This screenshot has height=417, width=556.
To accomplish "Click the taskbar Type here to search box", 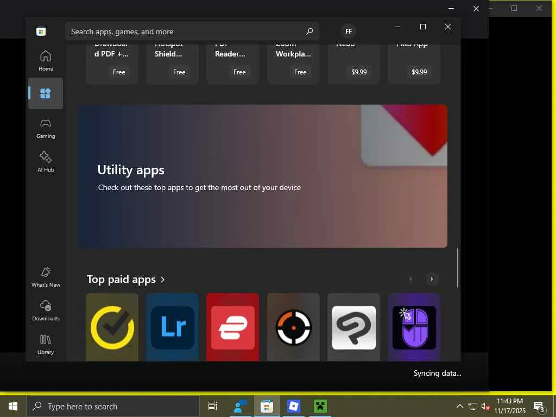I will pyautogui.click(x=113, y=406).
